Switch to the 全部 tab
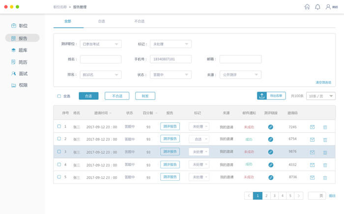 point(68,21)
